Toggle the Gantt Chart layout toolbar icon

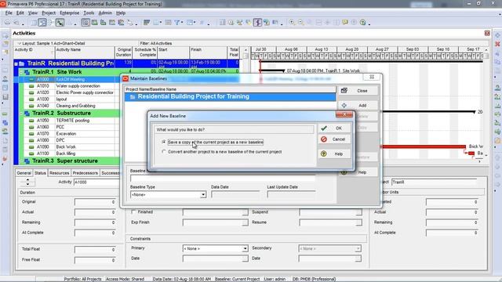(x=42, y=23)
